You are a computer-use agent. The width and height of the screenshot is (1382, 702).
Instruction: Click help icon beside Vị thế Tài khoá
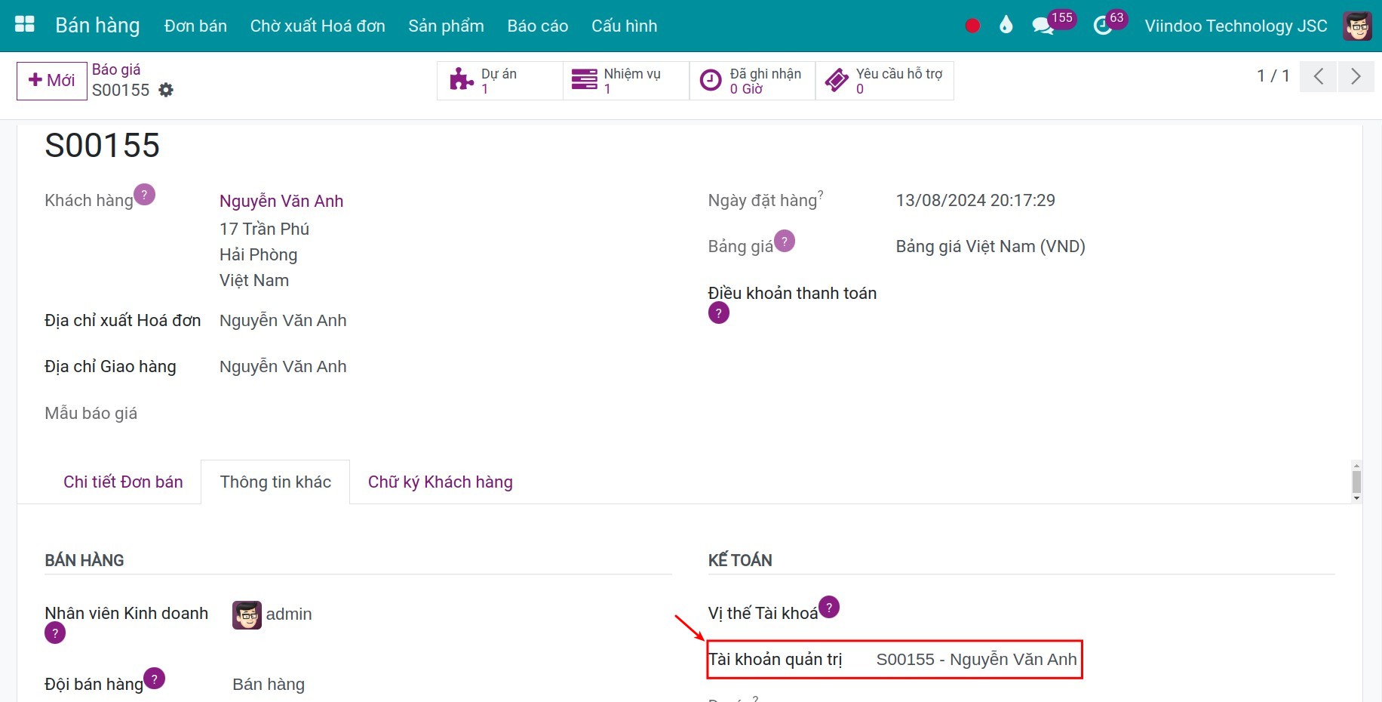pyautogui.click(x=828, y=607)
